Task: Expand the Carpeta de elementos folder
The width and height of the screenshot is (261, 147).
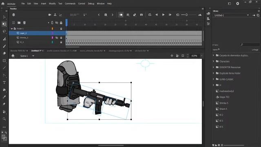Action: coord(213,56)
